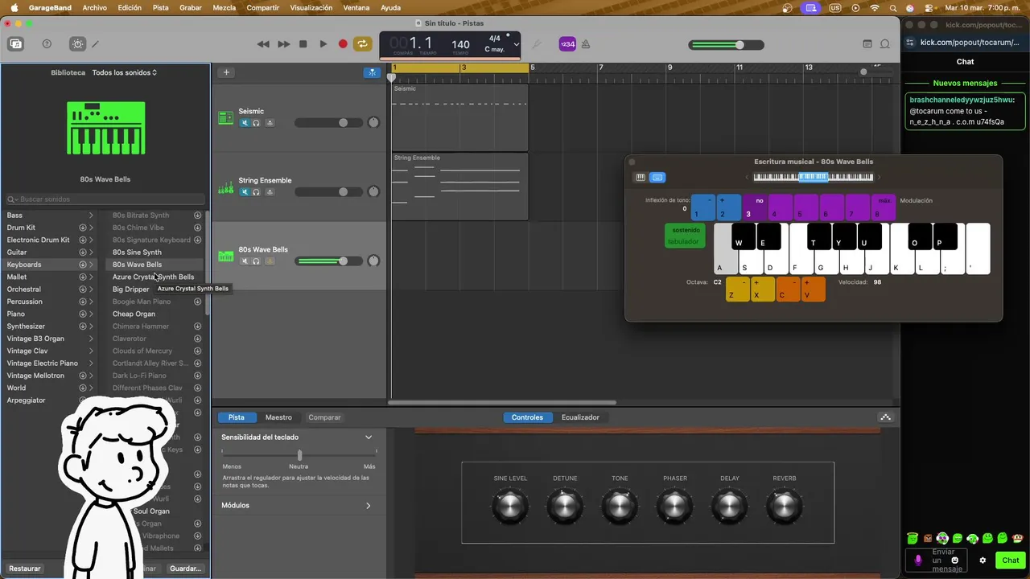Click the Seismic drum machine track icon
The width and height of the screenshot is (1030, 579).
coord(226,118)
